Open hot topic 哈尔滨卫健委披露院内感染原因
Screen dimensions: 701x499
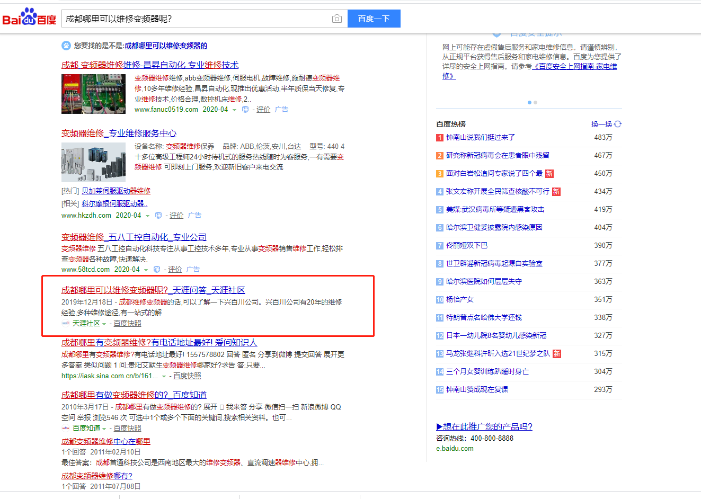click(x=494, y=227)
